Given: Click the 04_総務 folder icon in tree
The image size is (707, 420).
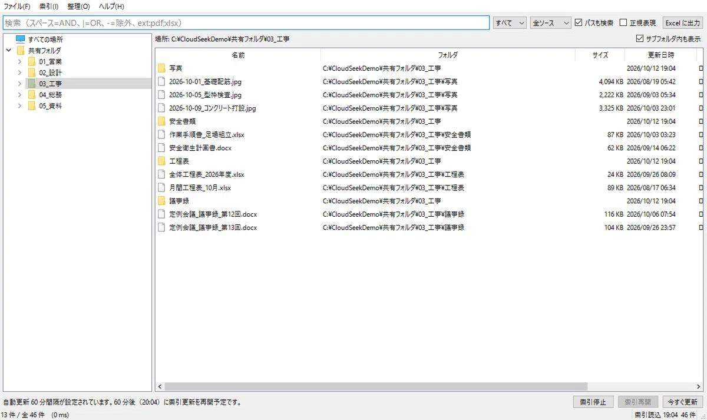Looking at the screenshot, I should 32,95.
